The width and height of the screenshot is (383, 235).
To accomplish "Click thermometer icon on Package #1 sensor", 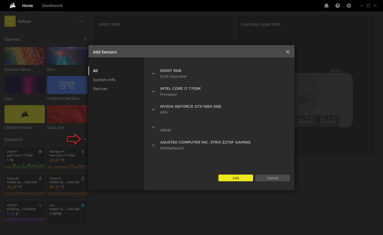I will point(83,152).
